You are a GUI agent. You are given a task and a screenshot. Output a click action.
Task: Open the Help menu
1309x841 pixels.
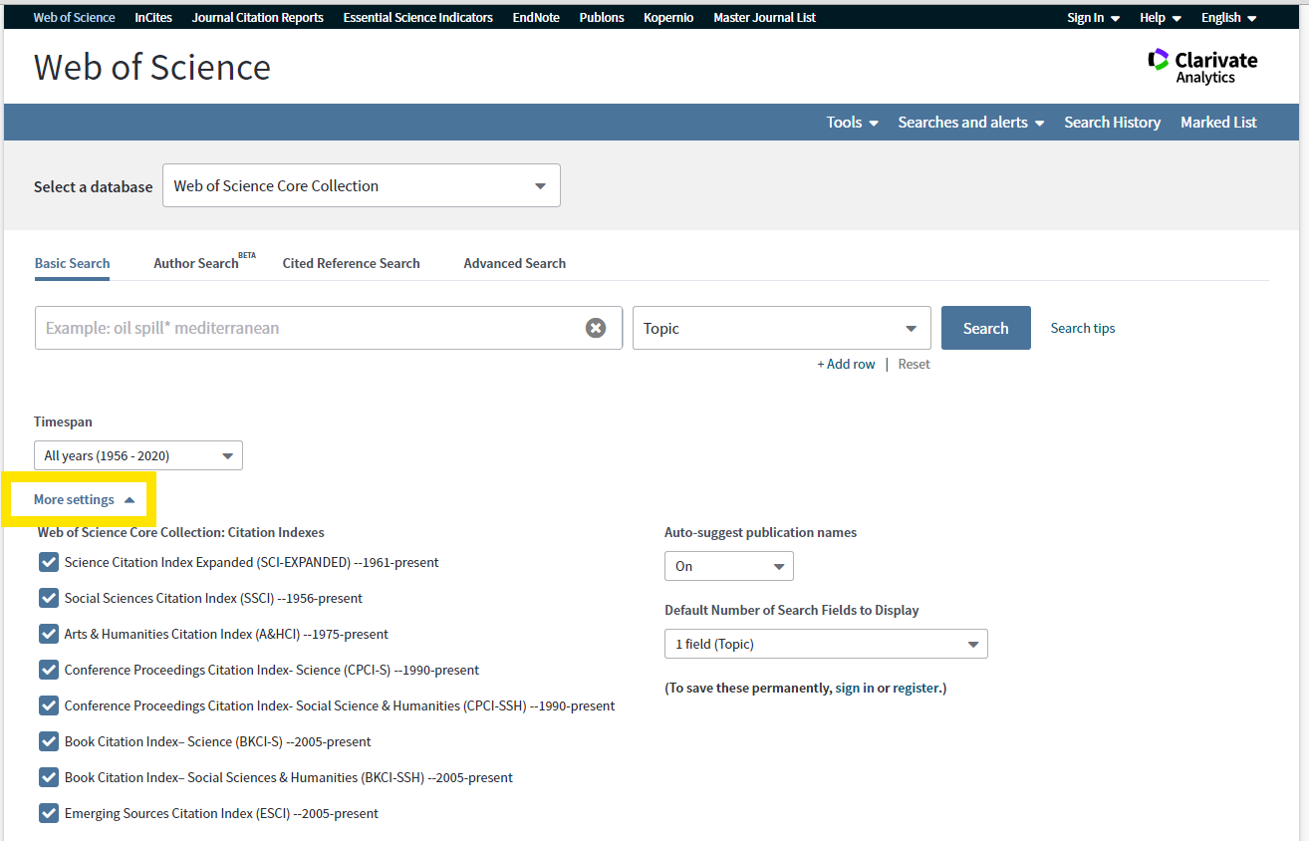1161,18
